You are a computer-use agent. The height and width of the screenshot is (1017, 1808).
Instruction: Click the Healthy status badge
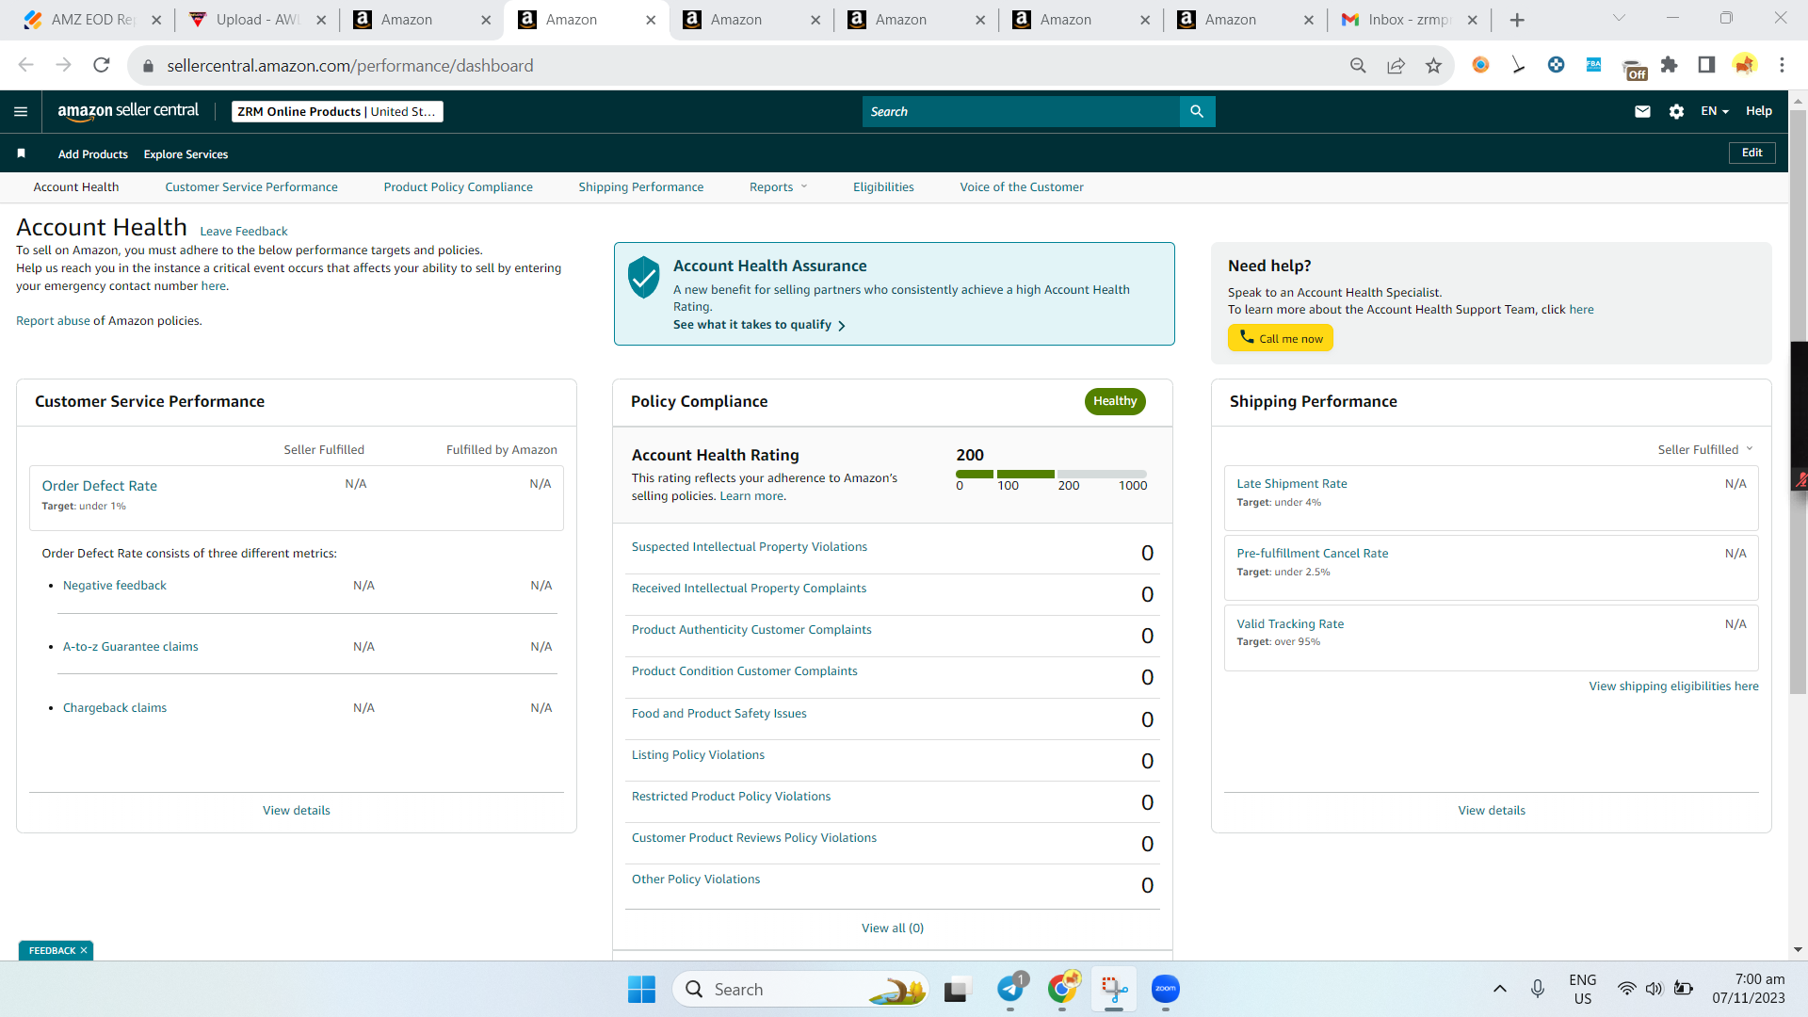(x=1115, y=401)
